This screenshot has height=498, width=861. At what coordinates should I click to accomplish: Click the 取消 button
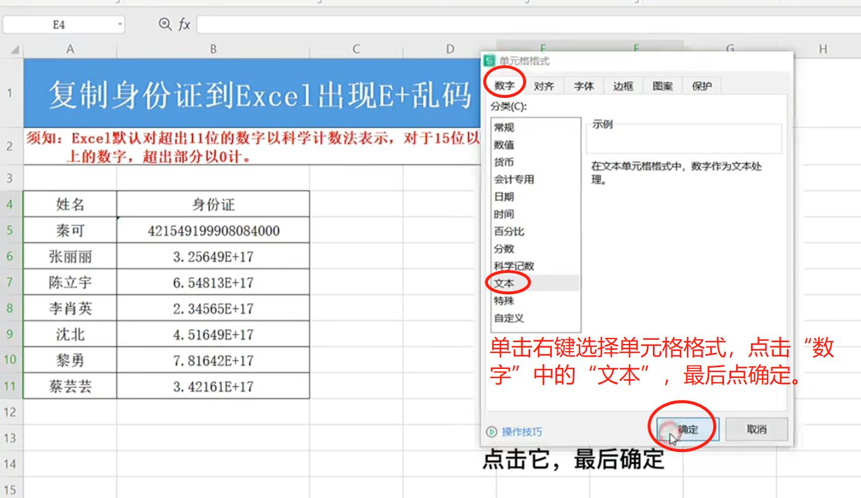tap(756, 429)
